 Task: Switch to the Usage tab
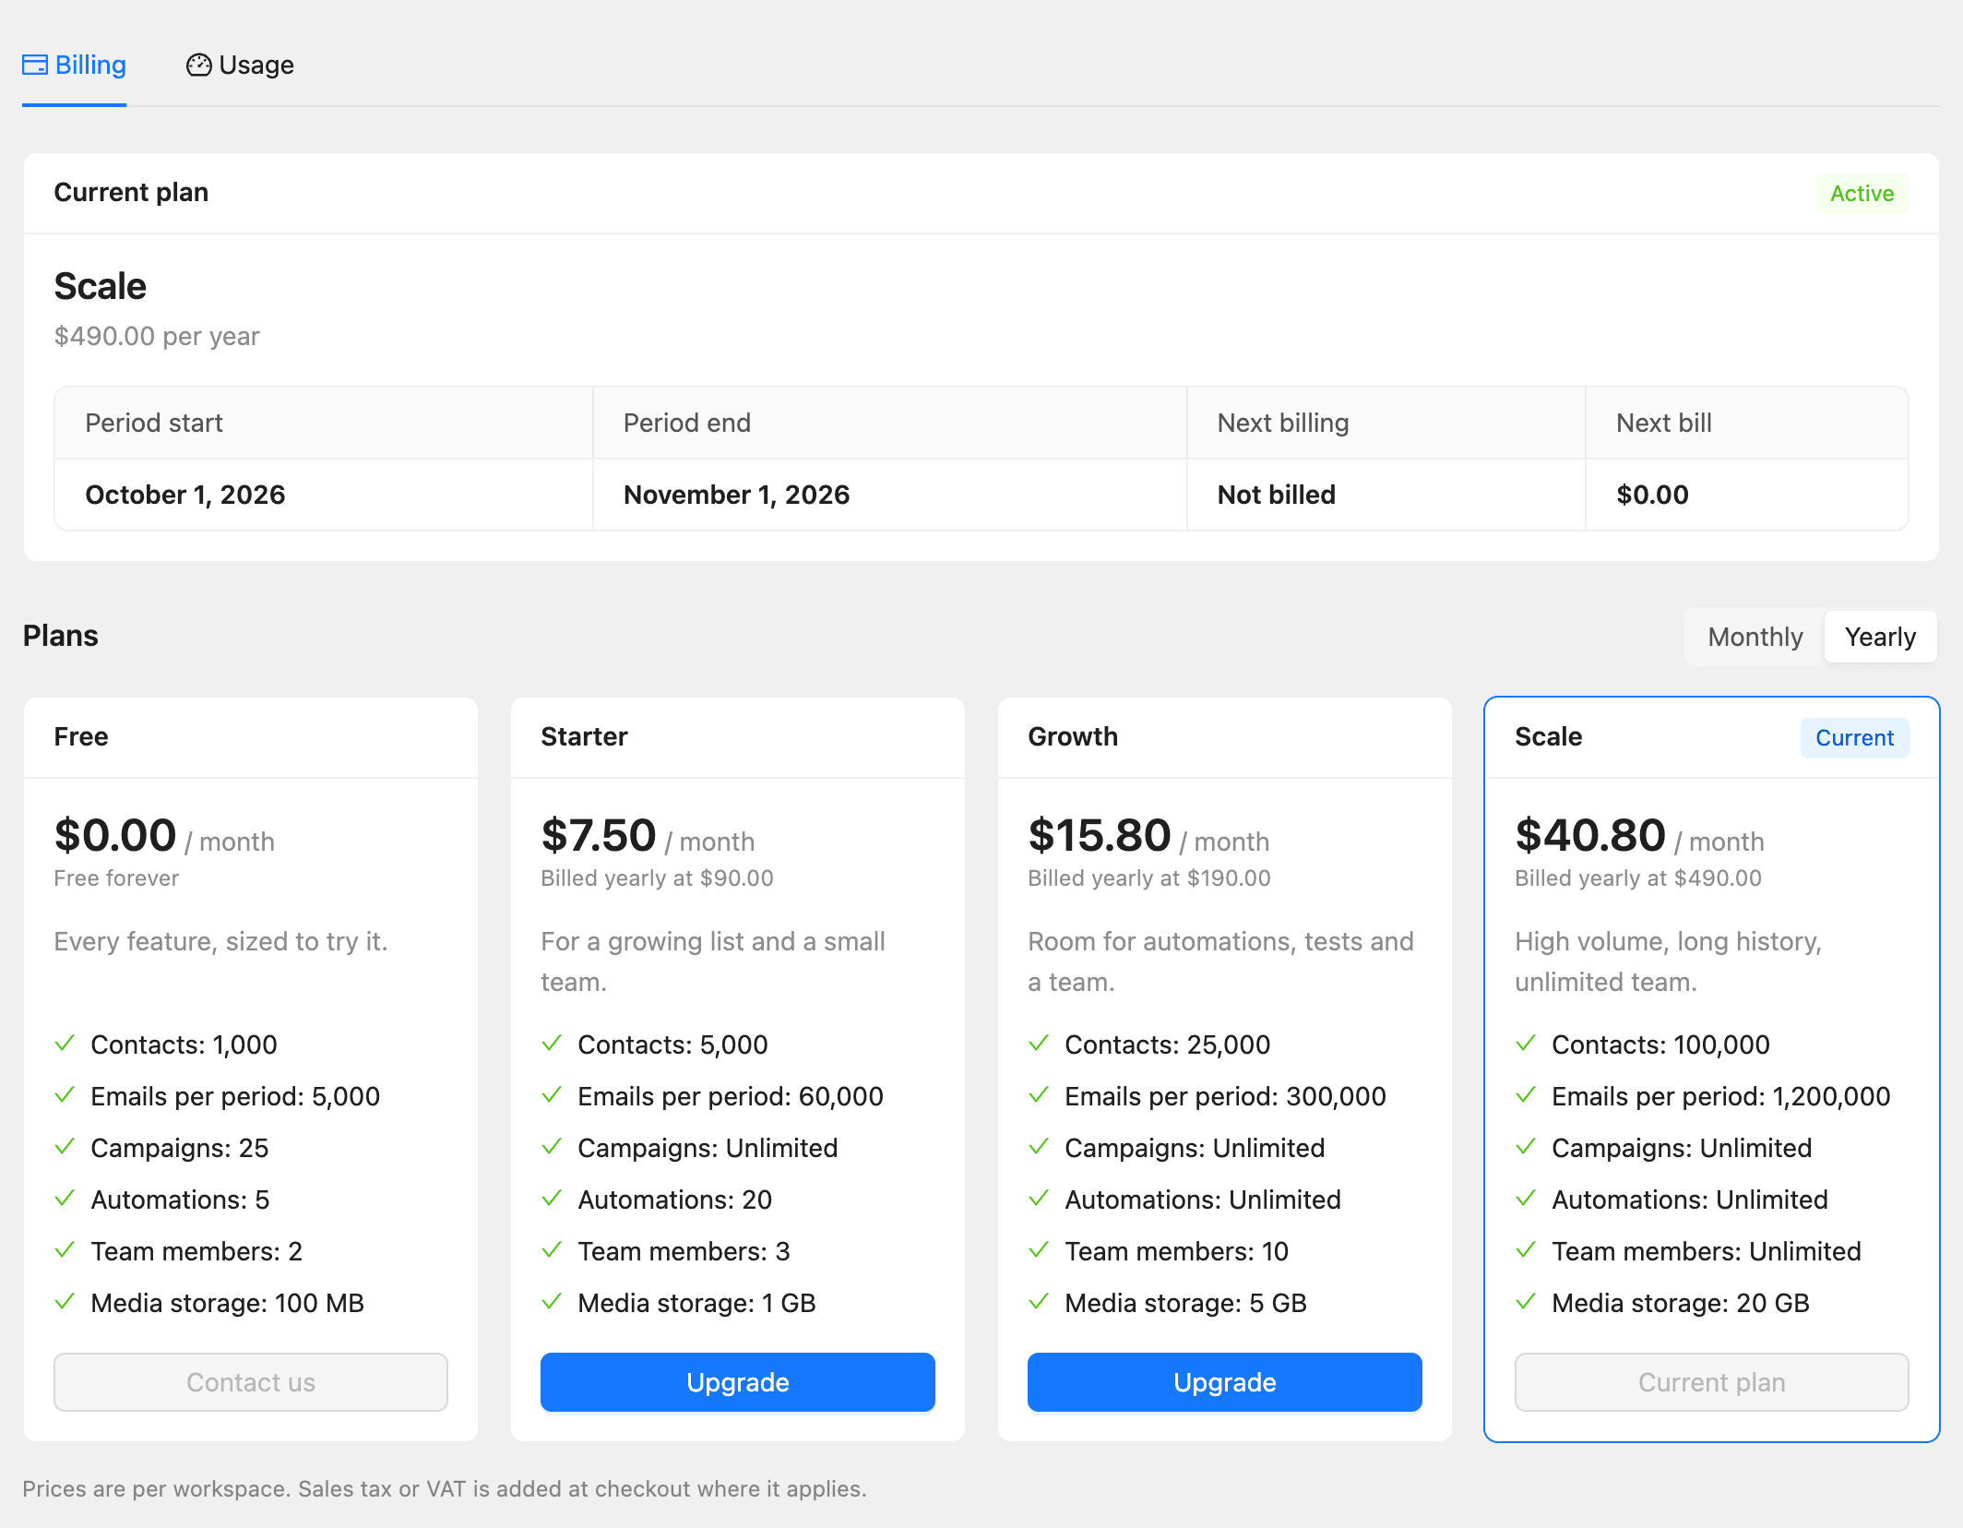[x=240, y=65]
